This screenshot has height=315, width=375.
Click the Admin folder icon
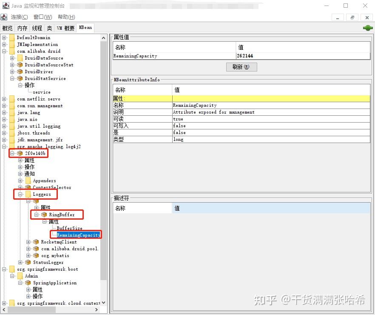(20, 276)
